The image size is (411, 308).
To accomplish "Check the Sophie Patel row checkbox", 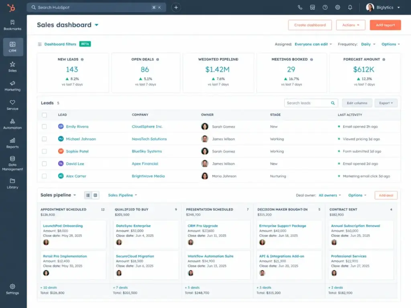I will point(44,151).
